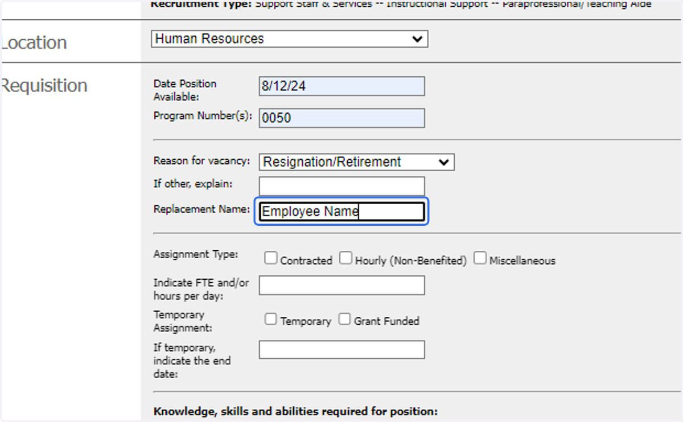Click the 'Program Number(s):' label

(x=203, y=115)
